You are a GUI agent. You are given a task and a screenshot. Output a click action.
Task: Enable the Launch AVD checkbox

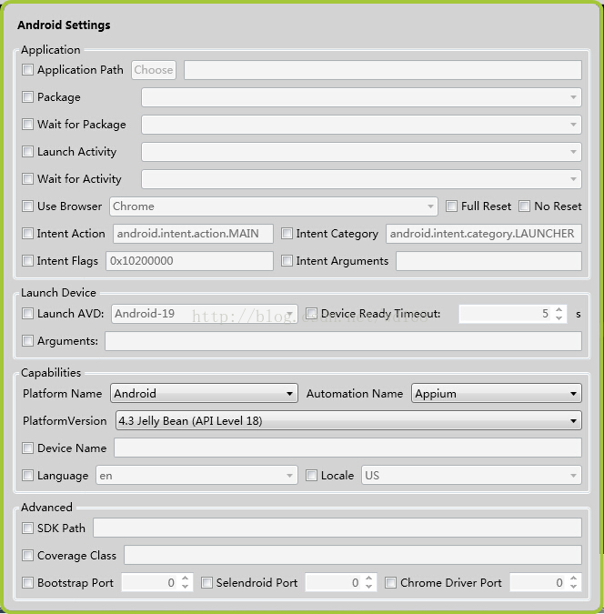[27, 313]
